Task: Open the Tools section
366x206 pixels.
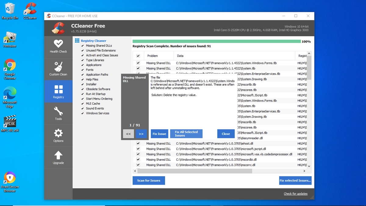Action: [58, 114]
